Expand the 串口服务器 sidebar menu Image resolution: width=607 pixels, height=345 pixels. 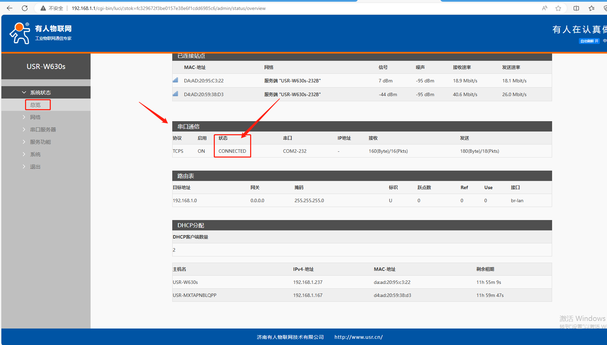tap(43, 130)
